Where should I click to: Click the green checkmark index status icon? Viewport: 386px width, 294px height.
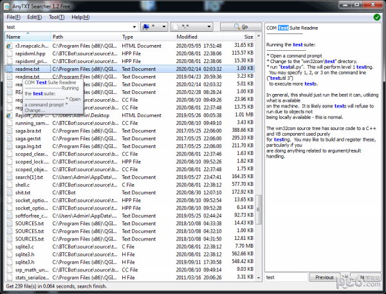tap(376, 17)
